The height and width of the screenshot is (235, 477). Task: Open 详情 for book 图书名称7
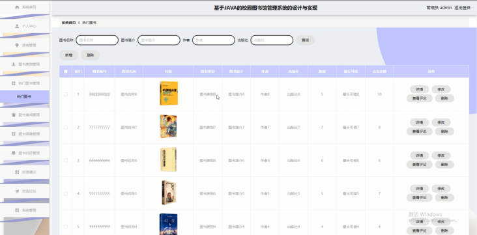point(420,122)
